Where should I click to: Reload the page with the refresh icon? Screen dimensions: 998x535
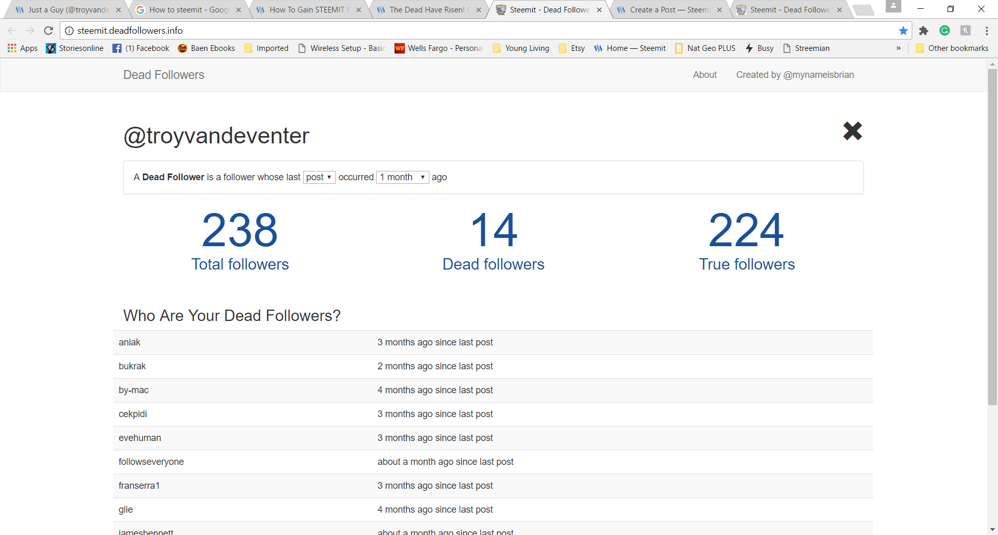pyautogui.click(x=48, y=31)
